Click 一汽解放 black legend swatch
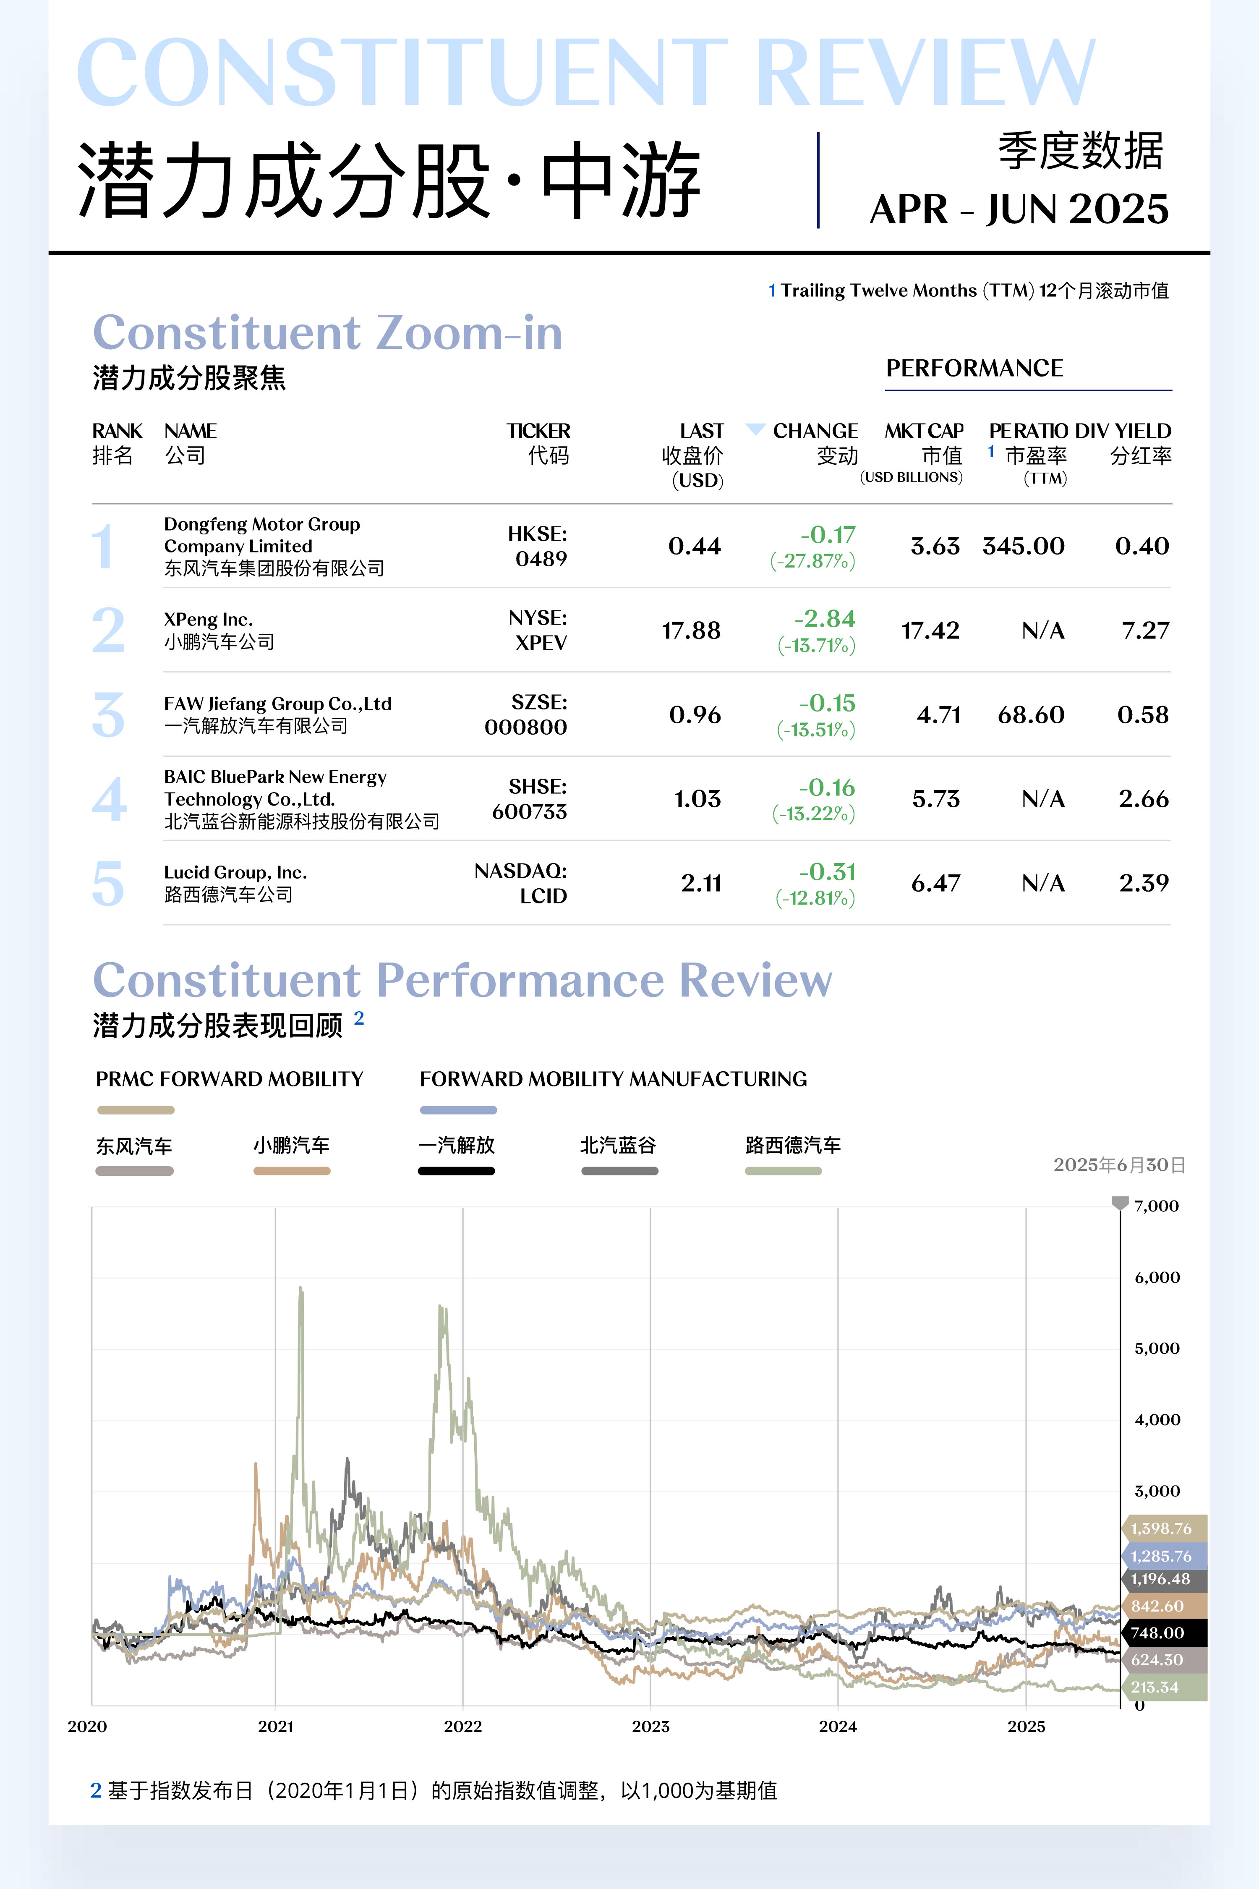 coord(456,1171)
